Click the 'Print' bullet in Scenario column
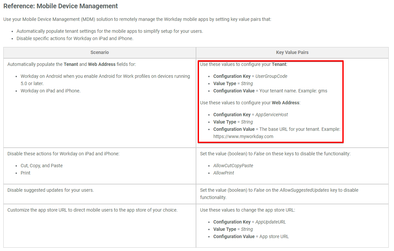The image size is (394, 251). coord(25,173)
